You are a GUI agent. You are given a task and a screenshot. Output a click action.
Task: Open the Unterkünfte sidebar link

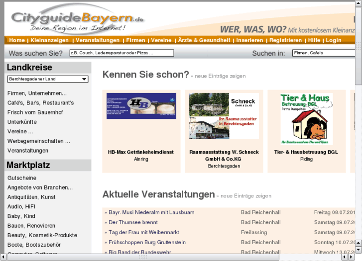click(22, 122)
